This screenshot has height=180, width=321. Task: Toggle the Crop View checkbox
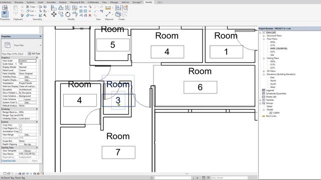pyautogui.click(x=21, y=125)
